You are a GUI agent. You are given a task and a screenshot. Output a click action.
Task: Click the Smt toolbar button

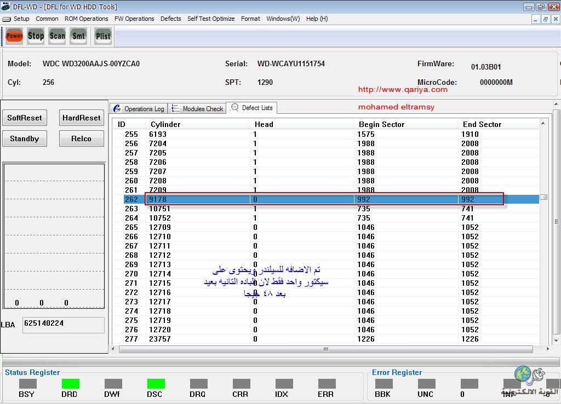click(79, 36)
